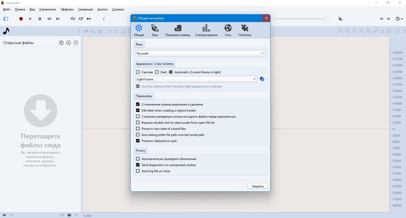Click the Открытые файлы panel title
406x218 pixels.
(18, 43)
